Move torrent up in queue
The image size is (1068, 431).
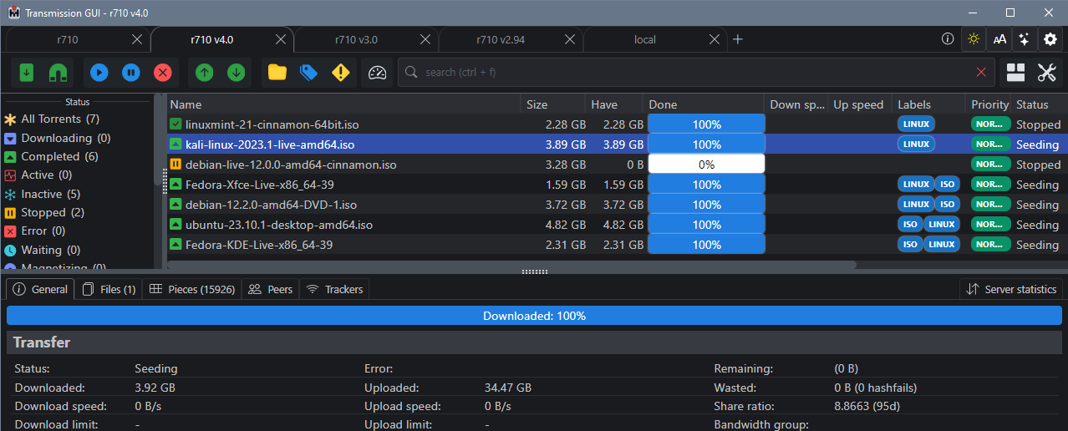pyautogui.click(x=204, y=73)
